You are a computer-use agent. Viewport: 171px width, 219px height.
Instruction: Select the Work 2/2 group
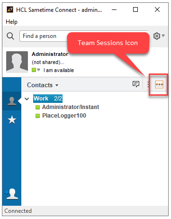48,99
